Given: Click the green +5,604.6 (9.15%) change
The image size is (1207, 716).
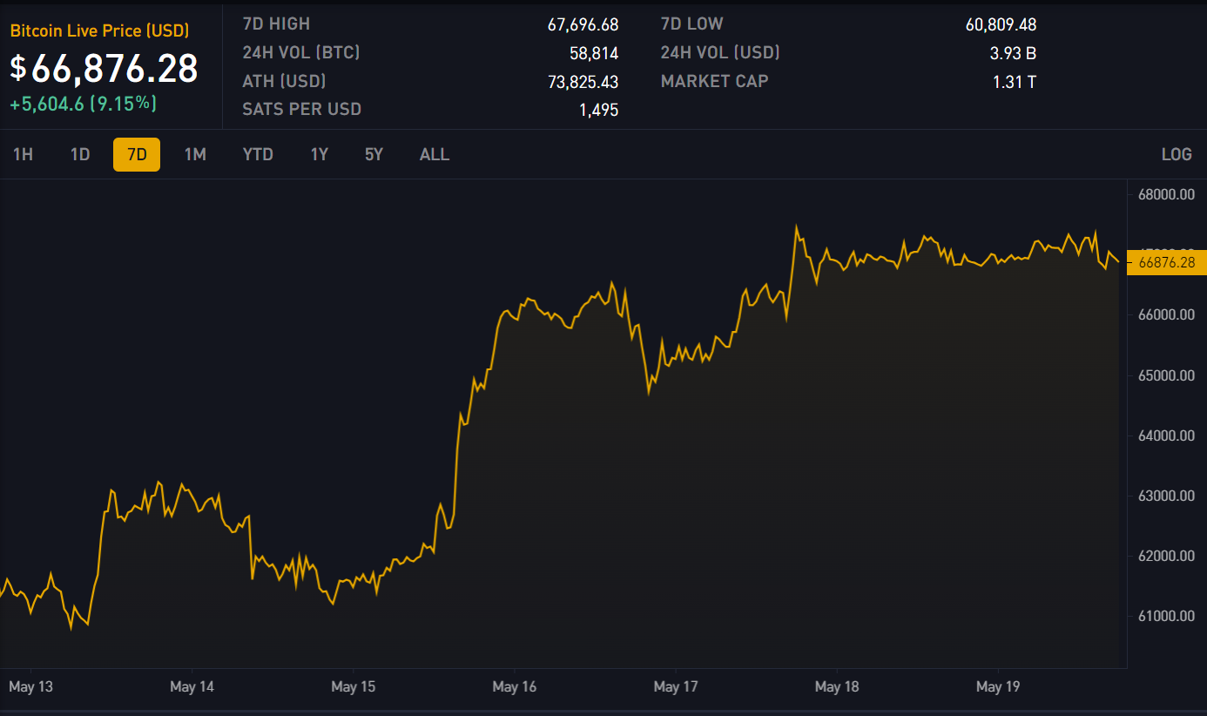Looking at the screenshot, I should [x=84, y=104].
